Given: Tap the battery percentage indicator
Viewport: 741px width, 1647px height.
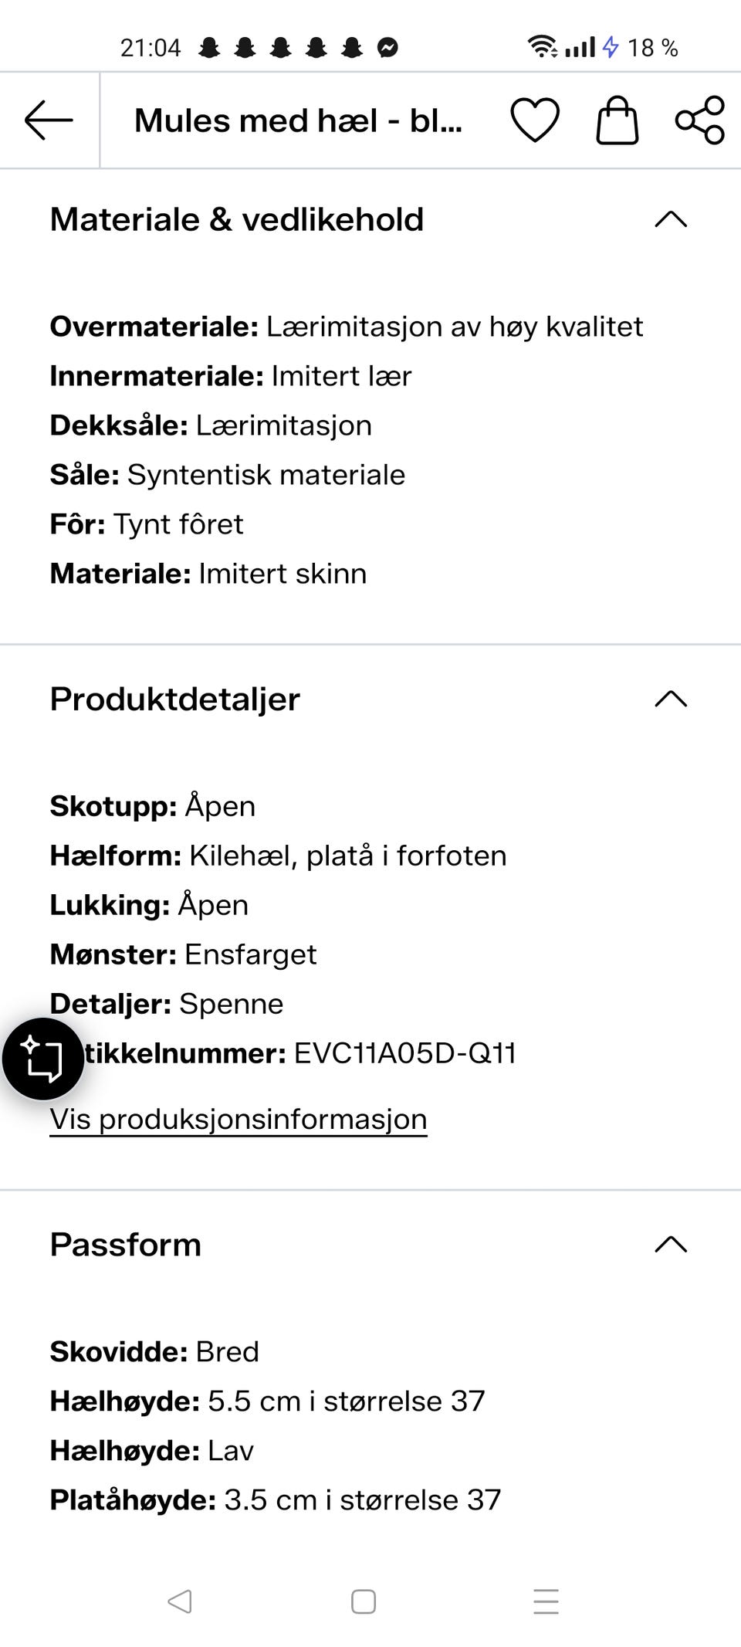Looking at the screenshot, I should pyautogui.click(x=652, y=48).
